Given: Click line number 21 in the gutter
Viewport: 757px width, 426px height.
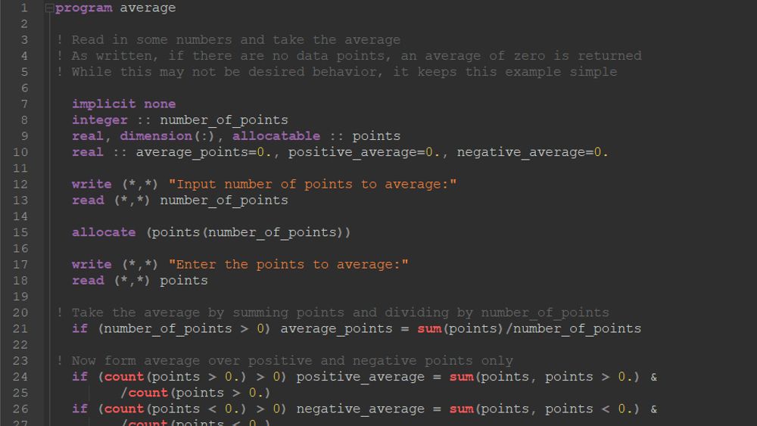Looking at the screenshot, I should click(20, 328).
